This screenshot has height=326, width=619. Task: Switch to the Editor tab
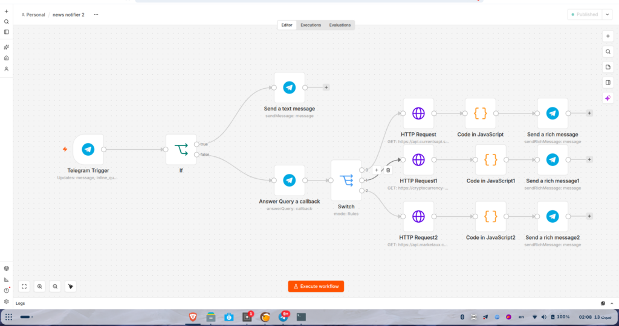(x=287, y=25)
